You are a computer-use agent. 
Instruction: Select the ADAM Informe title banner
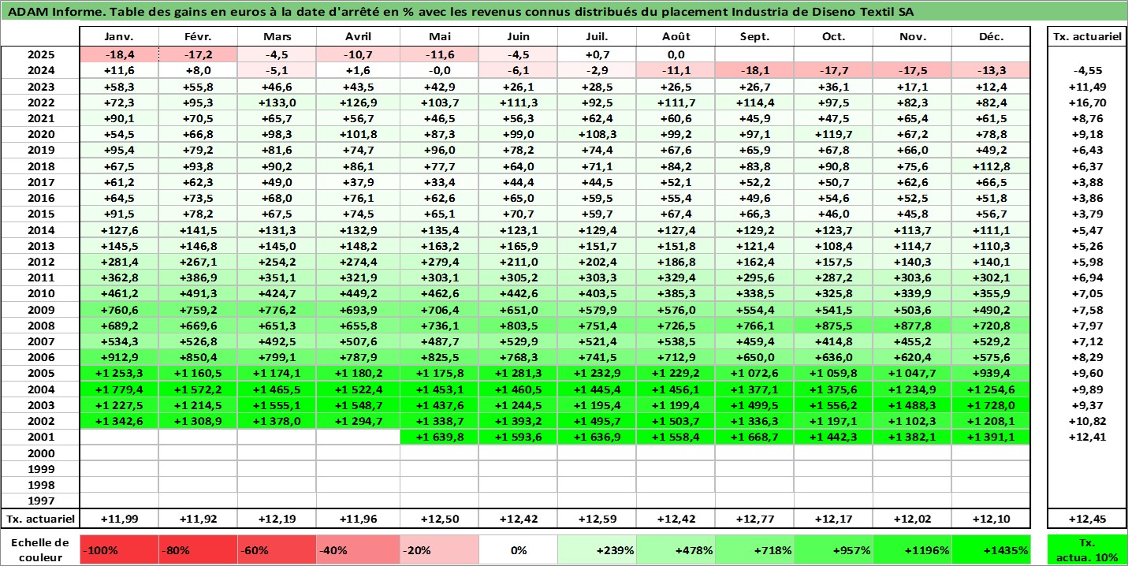point(564,12)
